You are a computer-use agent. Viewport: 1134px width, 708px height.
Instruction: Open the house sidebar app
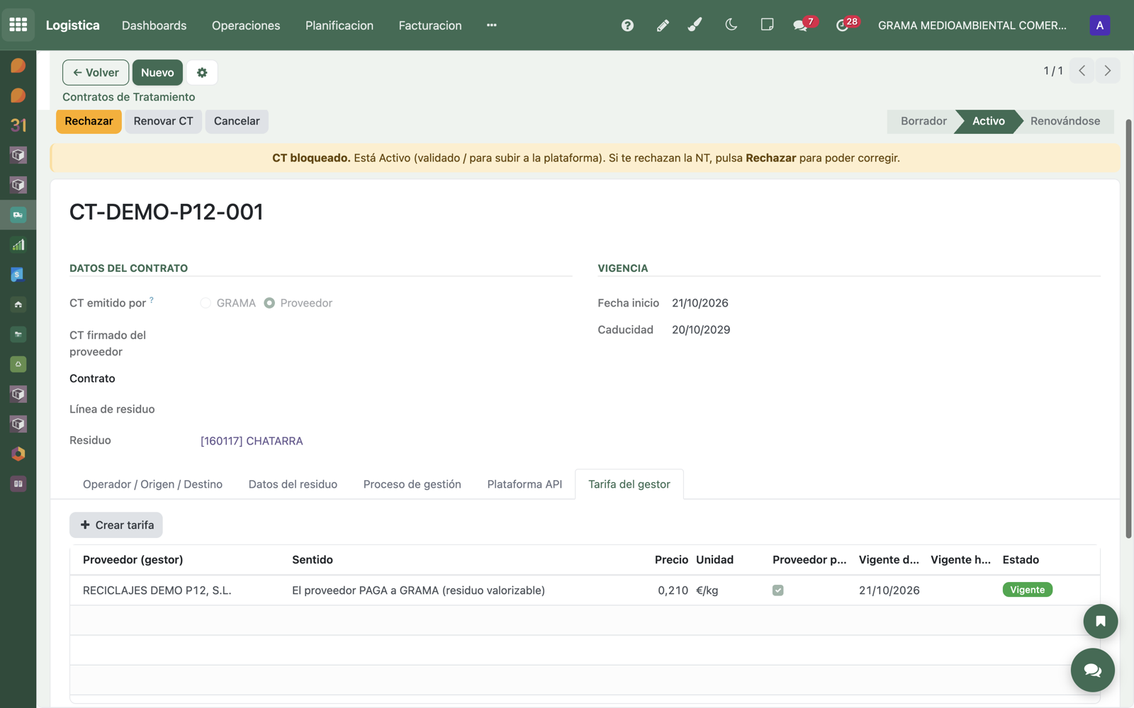tap(18, 304)
